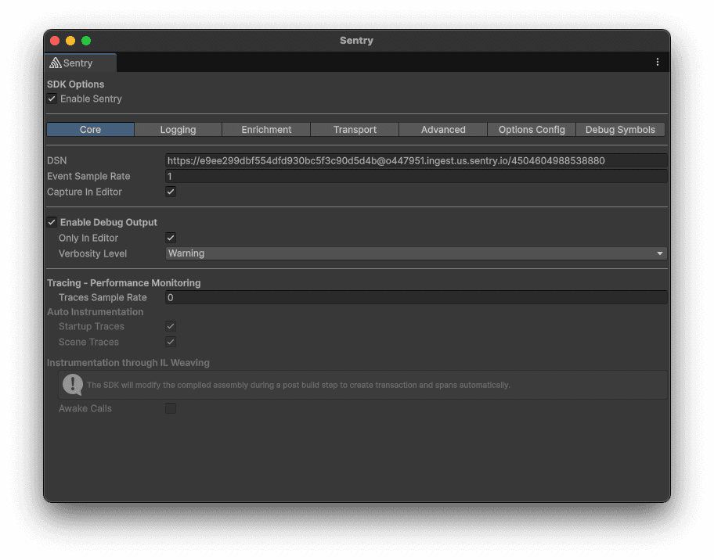Click the Event Sample Rate field
The image size is (714, 560).
click(x=416, y=176)
